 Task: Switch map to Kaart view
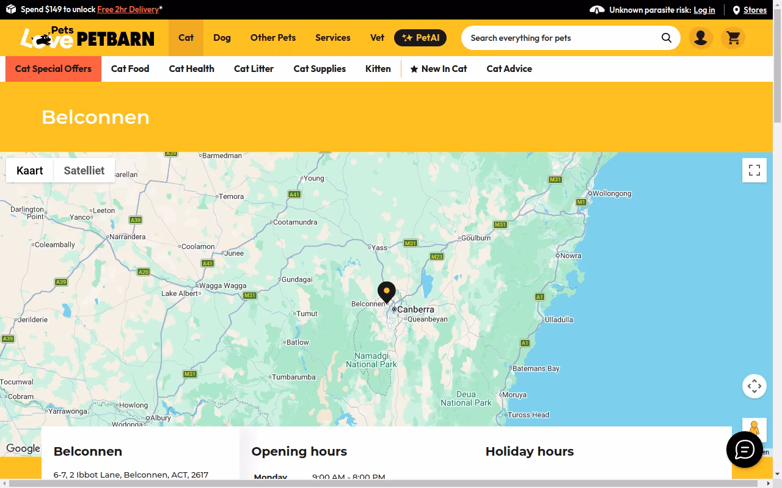click(x=30, y=171)
